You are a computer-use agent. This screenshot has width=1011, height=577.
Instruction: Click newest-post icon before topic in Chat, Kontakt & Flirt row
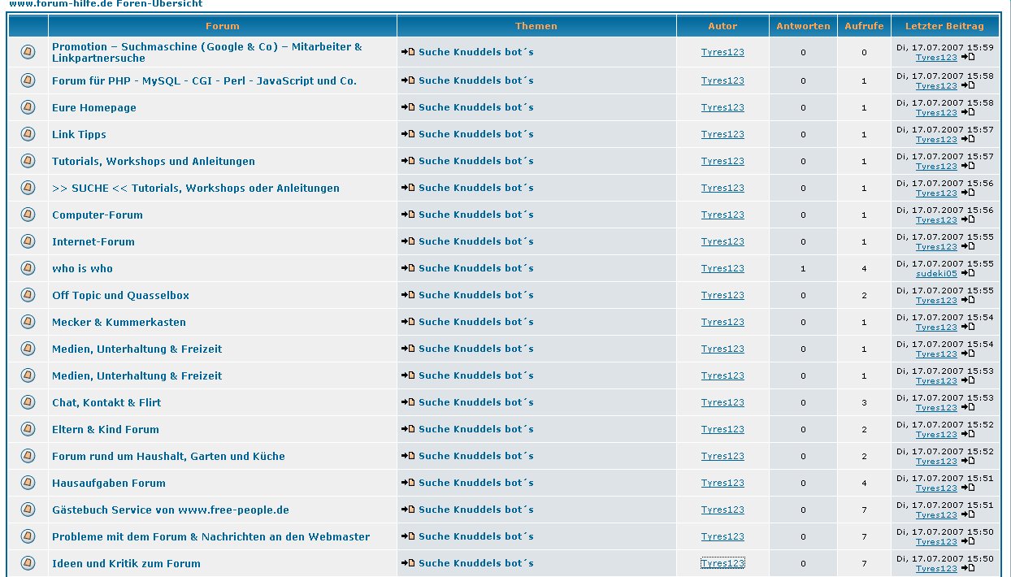(x=408, y=402)
